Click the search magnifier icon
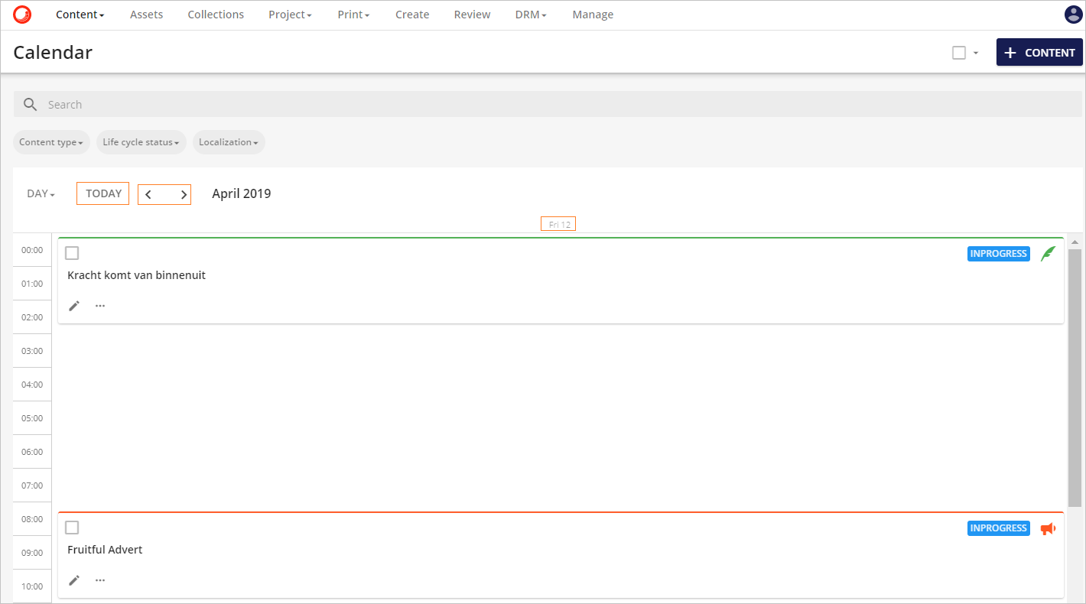The image size is (1086, 604). point(30,103)
